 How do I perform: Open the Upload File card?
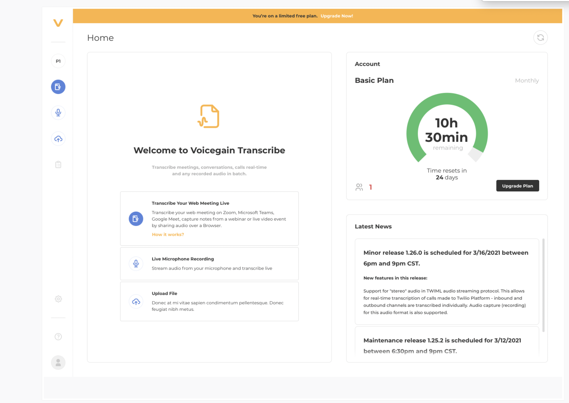pyautogui.click(x=209, y=302)
